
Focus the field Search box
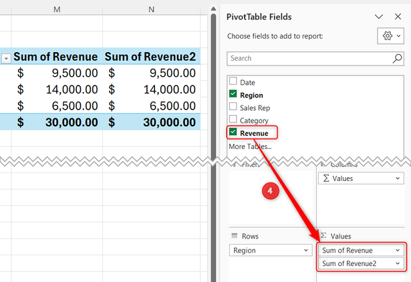tap(315, 58)
